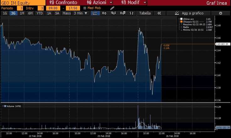The width and height of the screenshot is (231, 138).
Task: Open the 3 Min interval dropdown
Action: 81,13
